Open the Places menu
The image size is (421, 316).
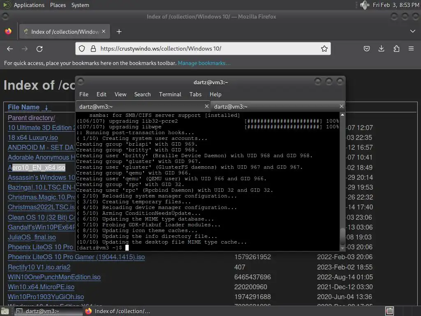[58, 5]
